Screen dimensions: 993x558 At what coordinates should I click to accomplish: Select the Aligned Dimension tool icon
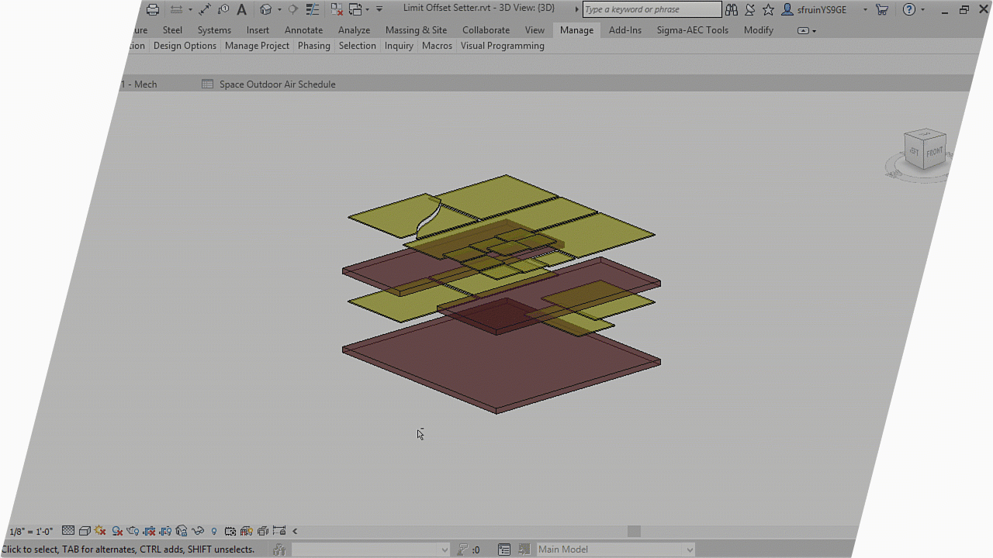click(x=204, y=9)
